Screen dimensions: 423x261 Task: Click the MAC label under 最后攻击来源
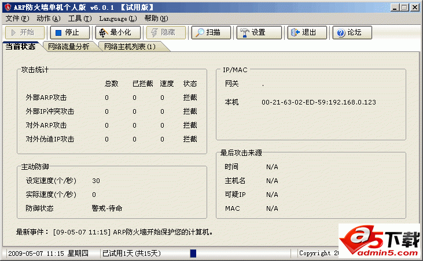[232, 208]
